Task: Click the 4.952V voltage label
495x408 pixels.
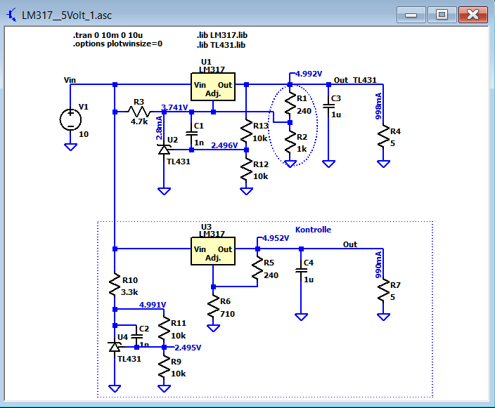Action: pos(276,238)
